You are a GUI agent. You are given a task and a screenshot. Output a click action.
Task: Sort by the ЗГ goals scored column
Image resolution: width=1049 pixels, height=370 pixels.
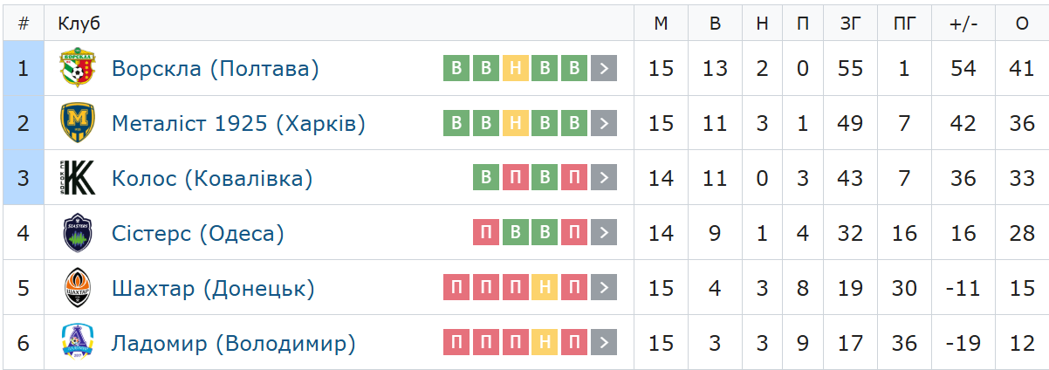[851, 24]
